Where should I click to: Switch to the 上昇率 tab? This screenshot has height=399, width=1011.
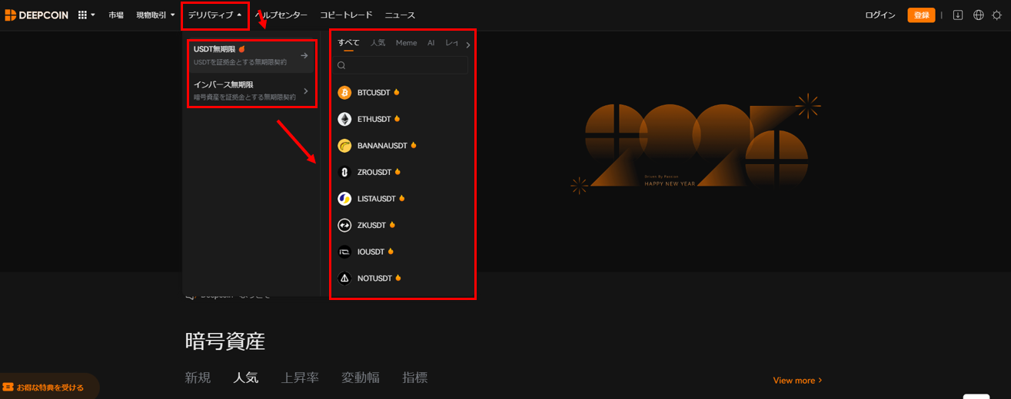(x=300, y=378)
